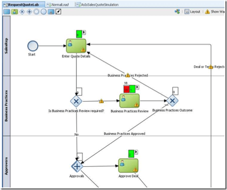This screenshot has height=190, width=227.
Task: Click the 'Business Practices Rejected' label text
Action: 128,75
